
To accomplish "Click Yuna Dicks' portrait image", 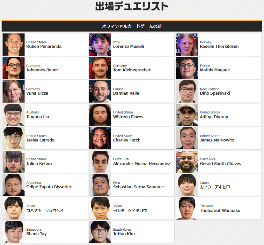I will tap(13, 91).
